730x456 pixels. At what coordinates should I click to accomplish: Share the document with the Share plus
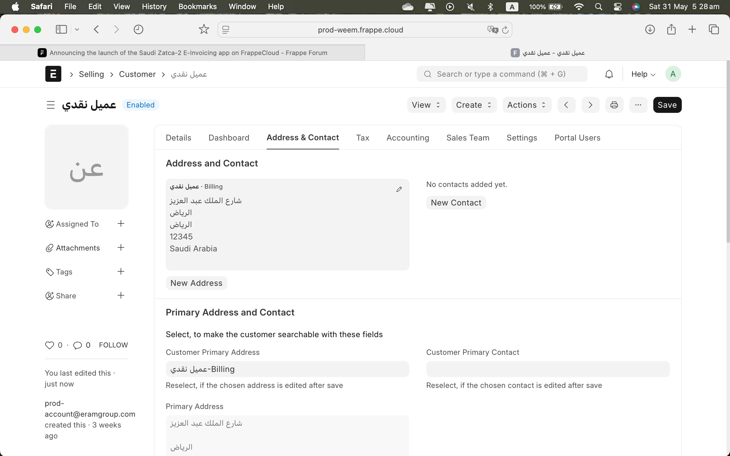pyautogui.click(x=121, y=296)
